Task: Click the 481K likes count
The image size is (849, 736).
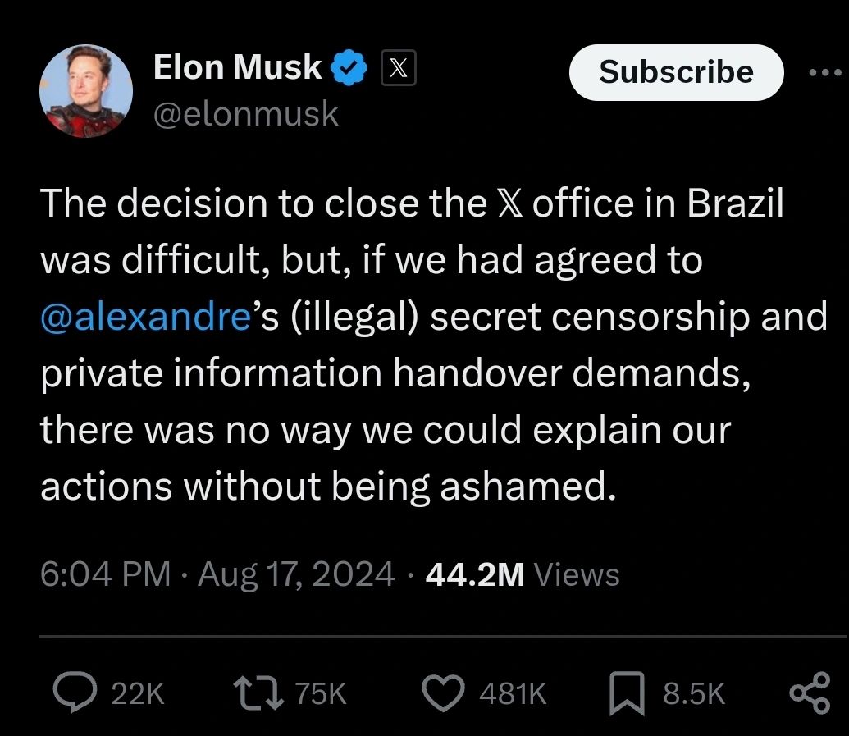Action: (513, 693)
